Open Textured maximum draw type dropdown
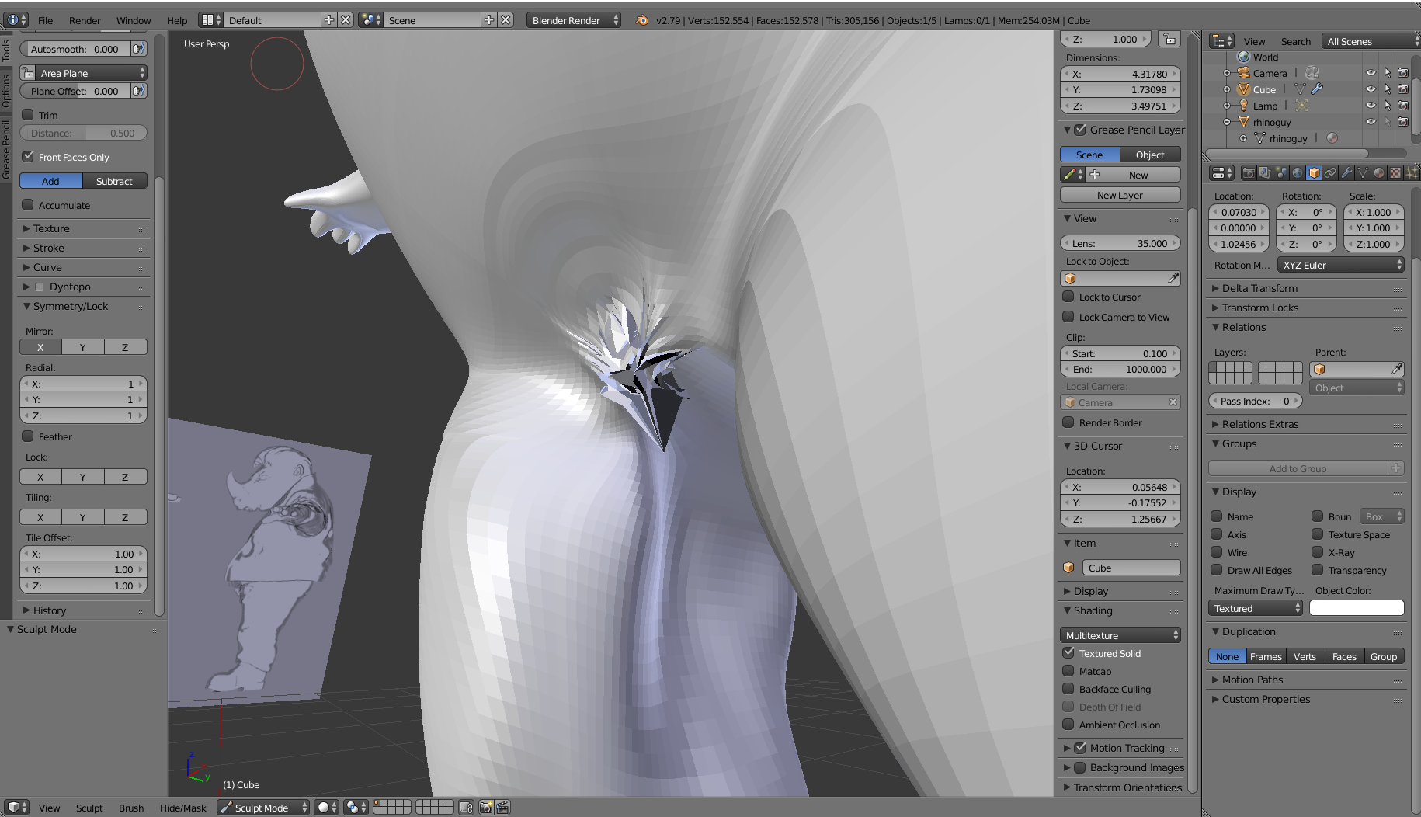Image resolution: width=1421 pixels, height=817 pixels. tap(1255, 608)
